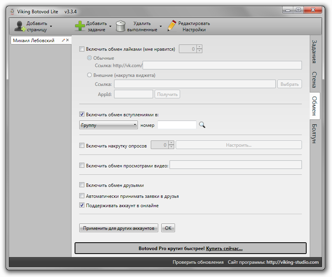
Task: Close the Михаил Лебовский account tab
Action: [68, 40]
